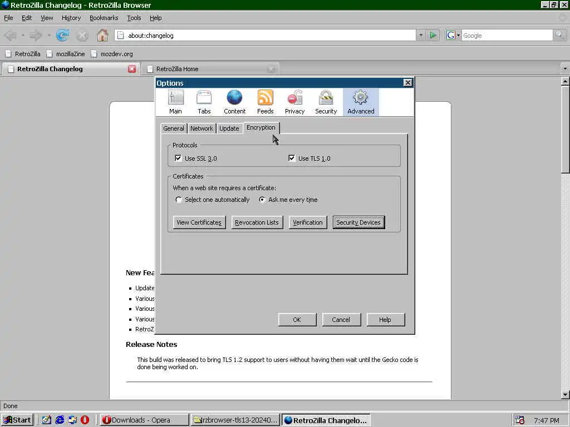The width and height of the screenshot is (570, 427).
Task: Open the RetroZilla bookmark
Action: pyautogui.click(x=23, y=54)
